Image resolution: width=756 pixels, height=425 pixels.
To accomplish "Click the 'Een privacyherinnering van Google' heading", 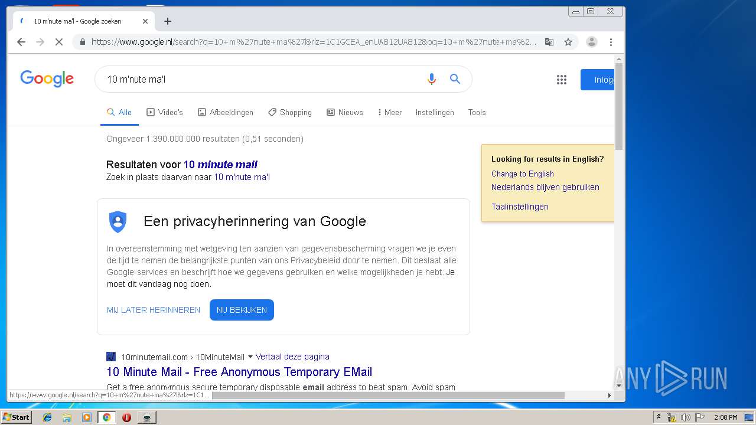I will click(255, 221).
